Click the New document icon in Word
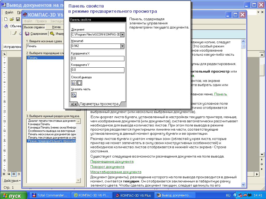Image resolution: width=266 pixels, height=199 pixels. click(x=6, y=19)
